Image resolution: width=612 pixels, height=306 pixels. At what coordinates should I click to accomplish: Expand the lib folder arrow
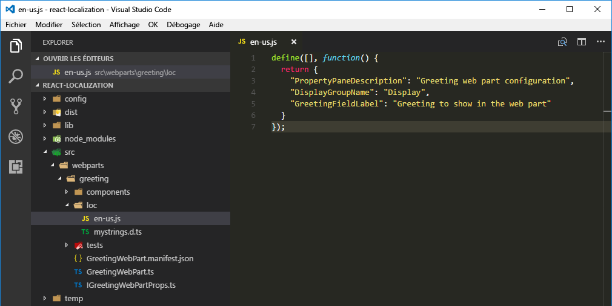point(44,125)
